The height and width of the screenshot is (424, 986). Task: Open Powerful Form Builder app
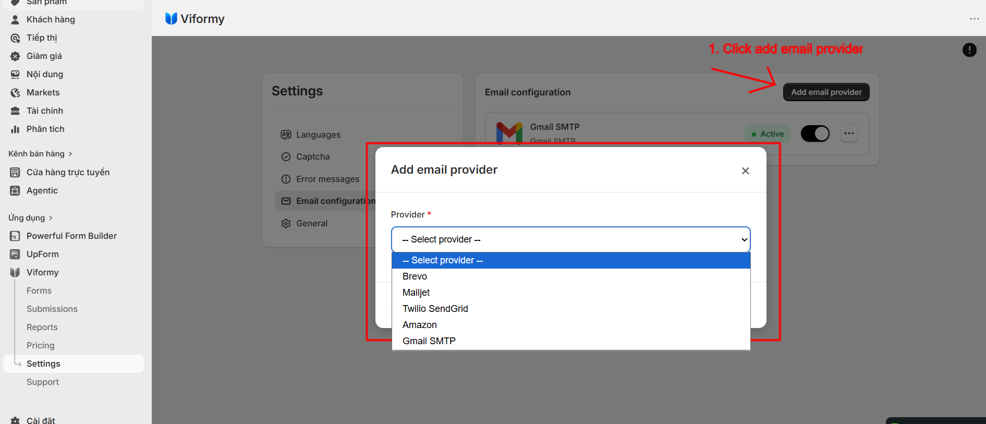tap(71, 236)
